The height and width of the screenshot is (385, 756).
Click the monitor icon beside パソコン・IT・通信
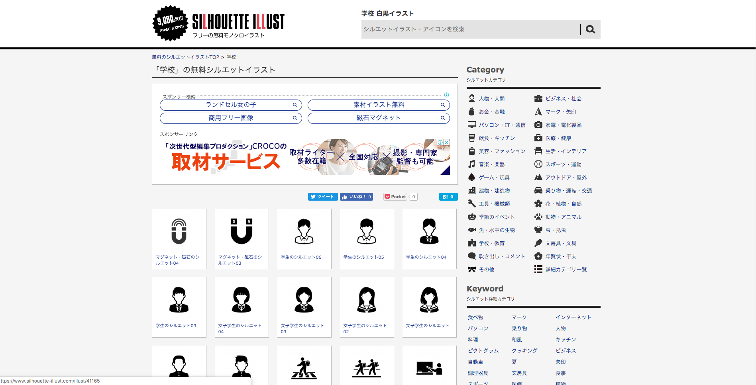[472, 125]
